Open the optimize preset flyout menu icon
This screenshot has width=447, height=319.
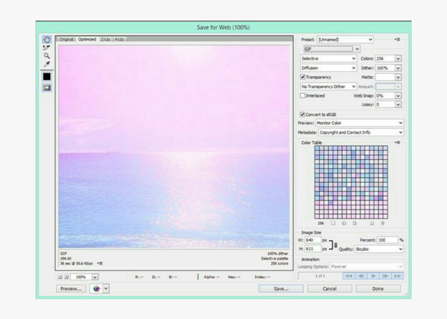pyautogui.click(x=397, y=39)
